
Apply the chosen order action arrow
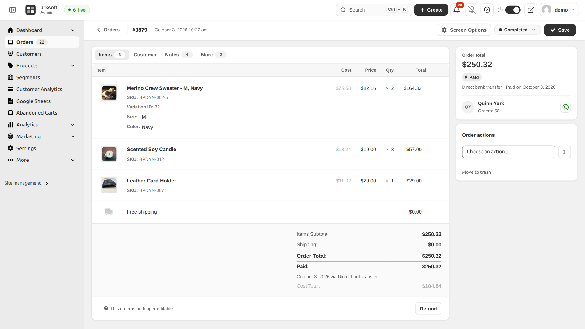[x=564, y=152]
